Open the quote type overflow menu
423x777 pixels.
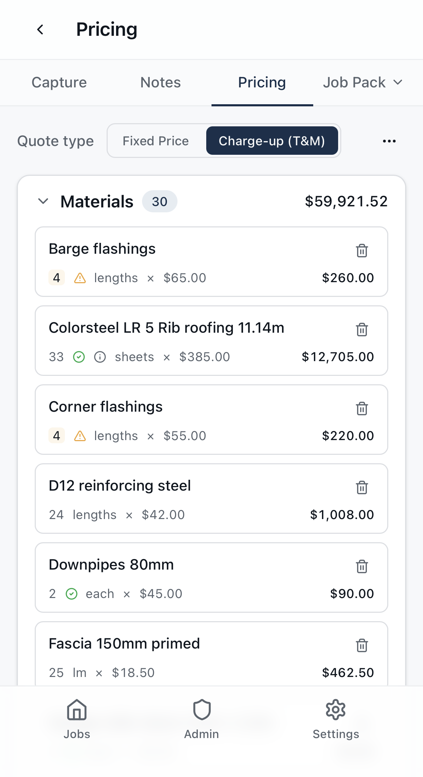pyautogui.click(x=389, y=141)
